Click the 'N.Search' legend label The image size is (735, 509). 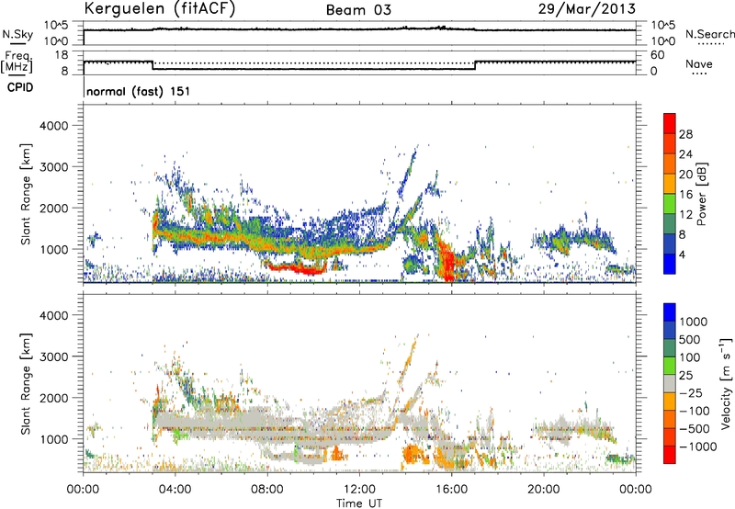[709, 34]
